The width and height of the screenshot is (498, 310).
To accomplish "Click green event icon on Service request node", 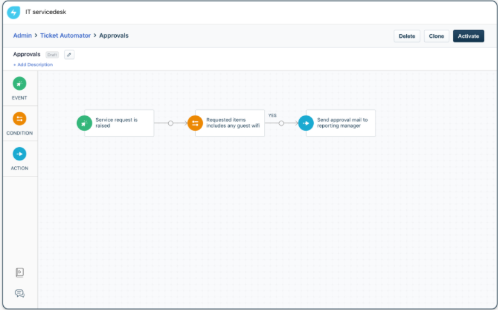I will point(84,123).
